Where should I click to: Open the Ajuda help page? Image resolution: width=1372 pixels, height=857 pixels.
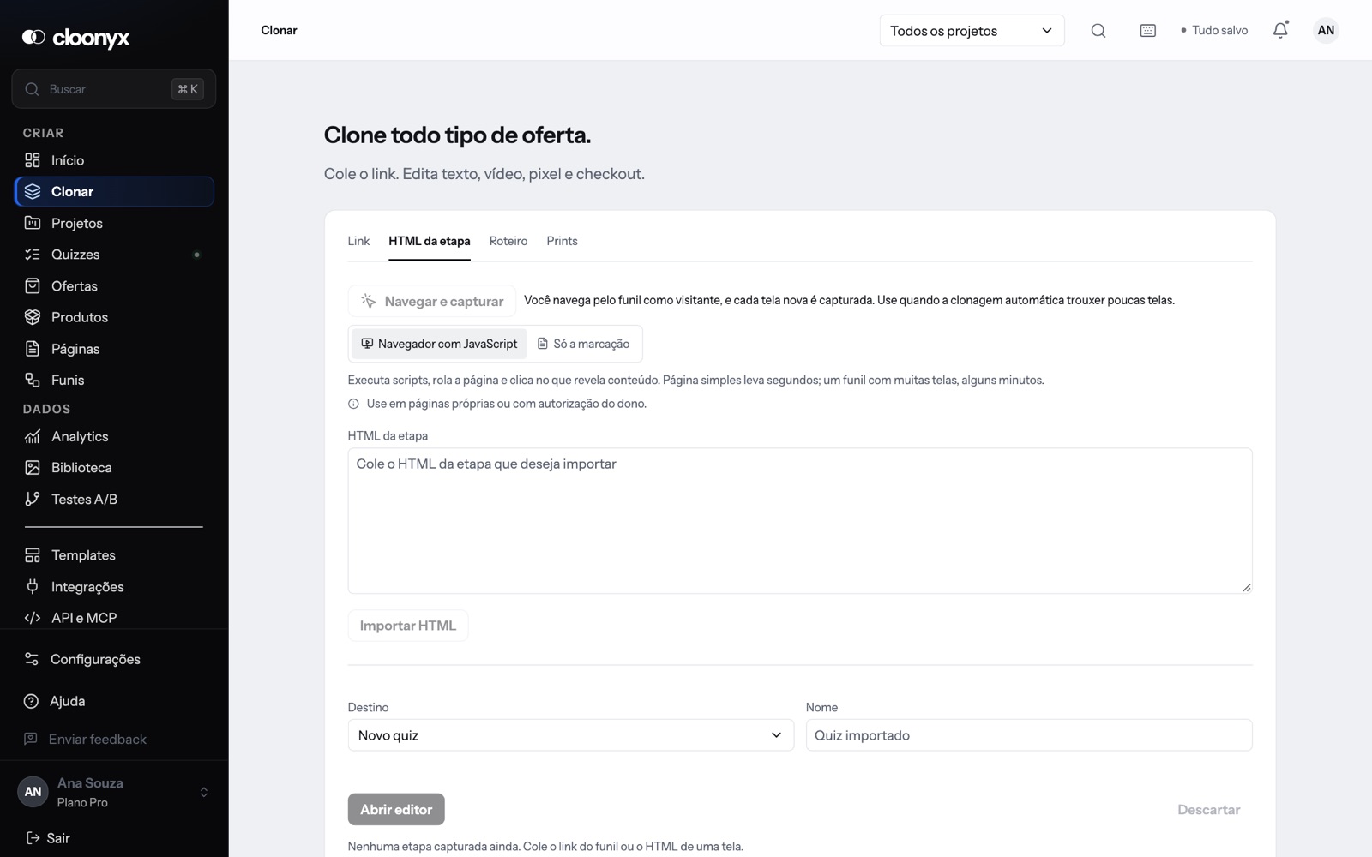[114, 701]
